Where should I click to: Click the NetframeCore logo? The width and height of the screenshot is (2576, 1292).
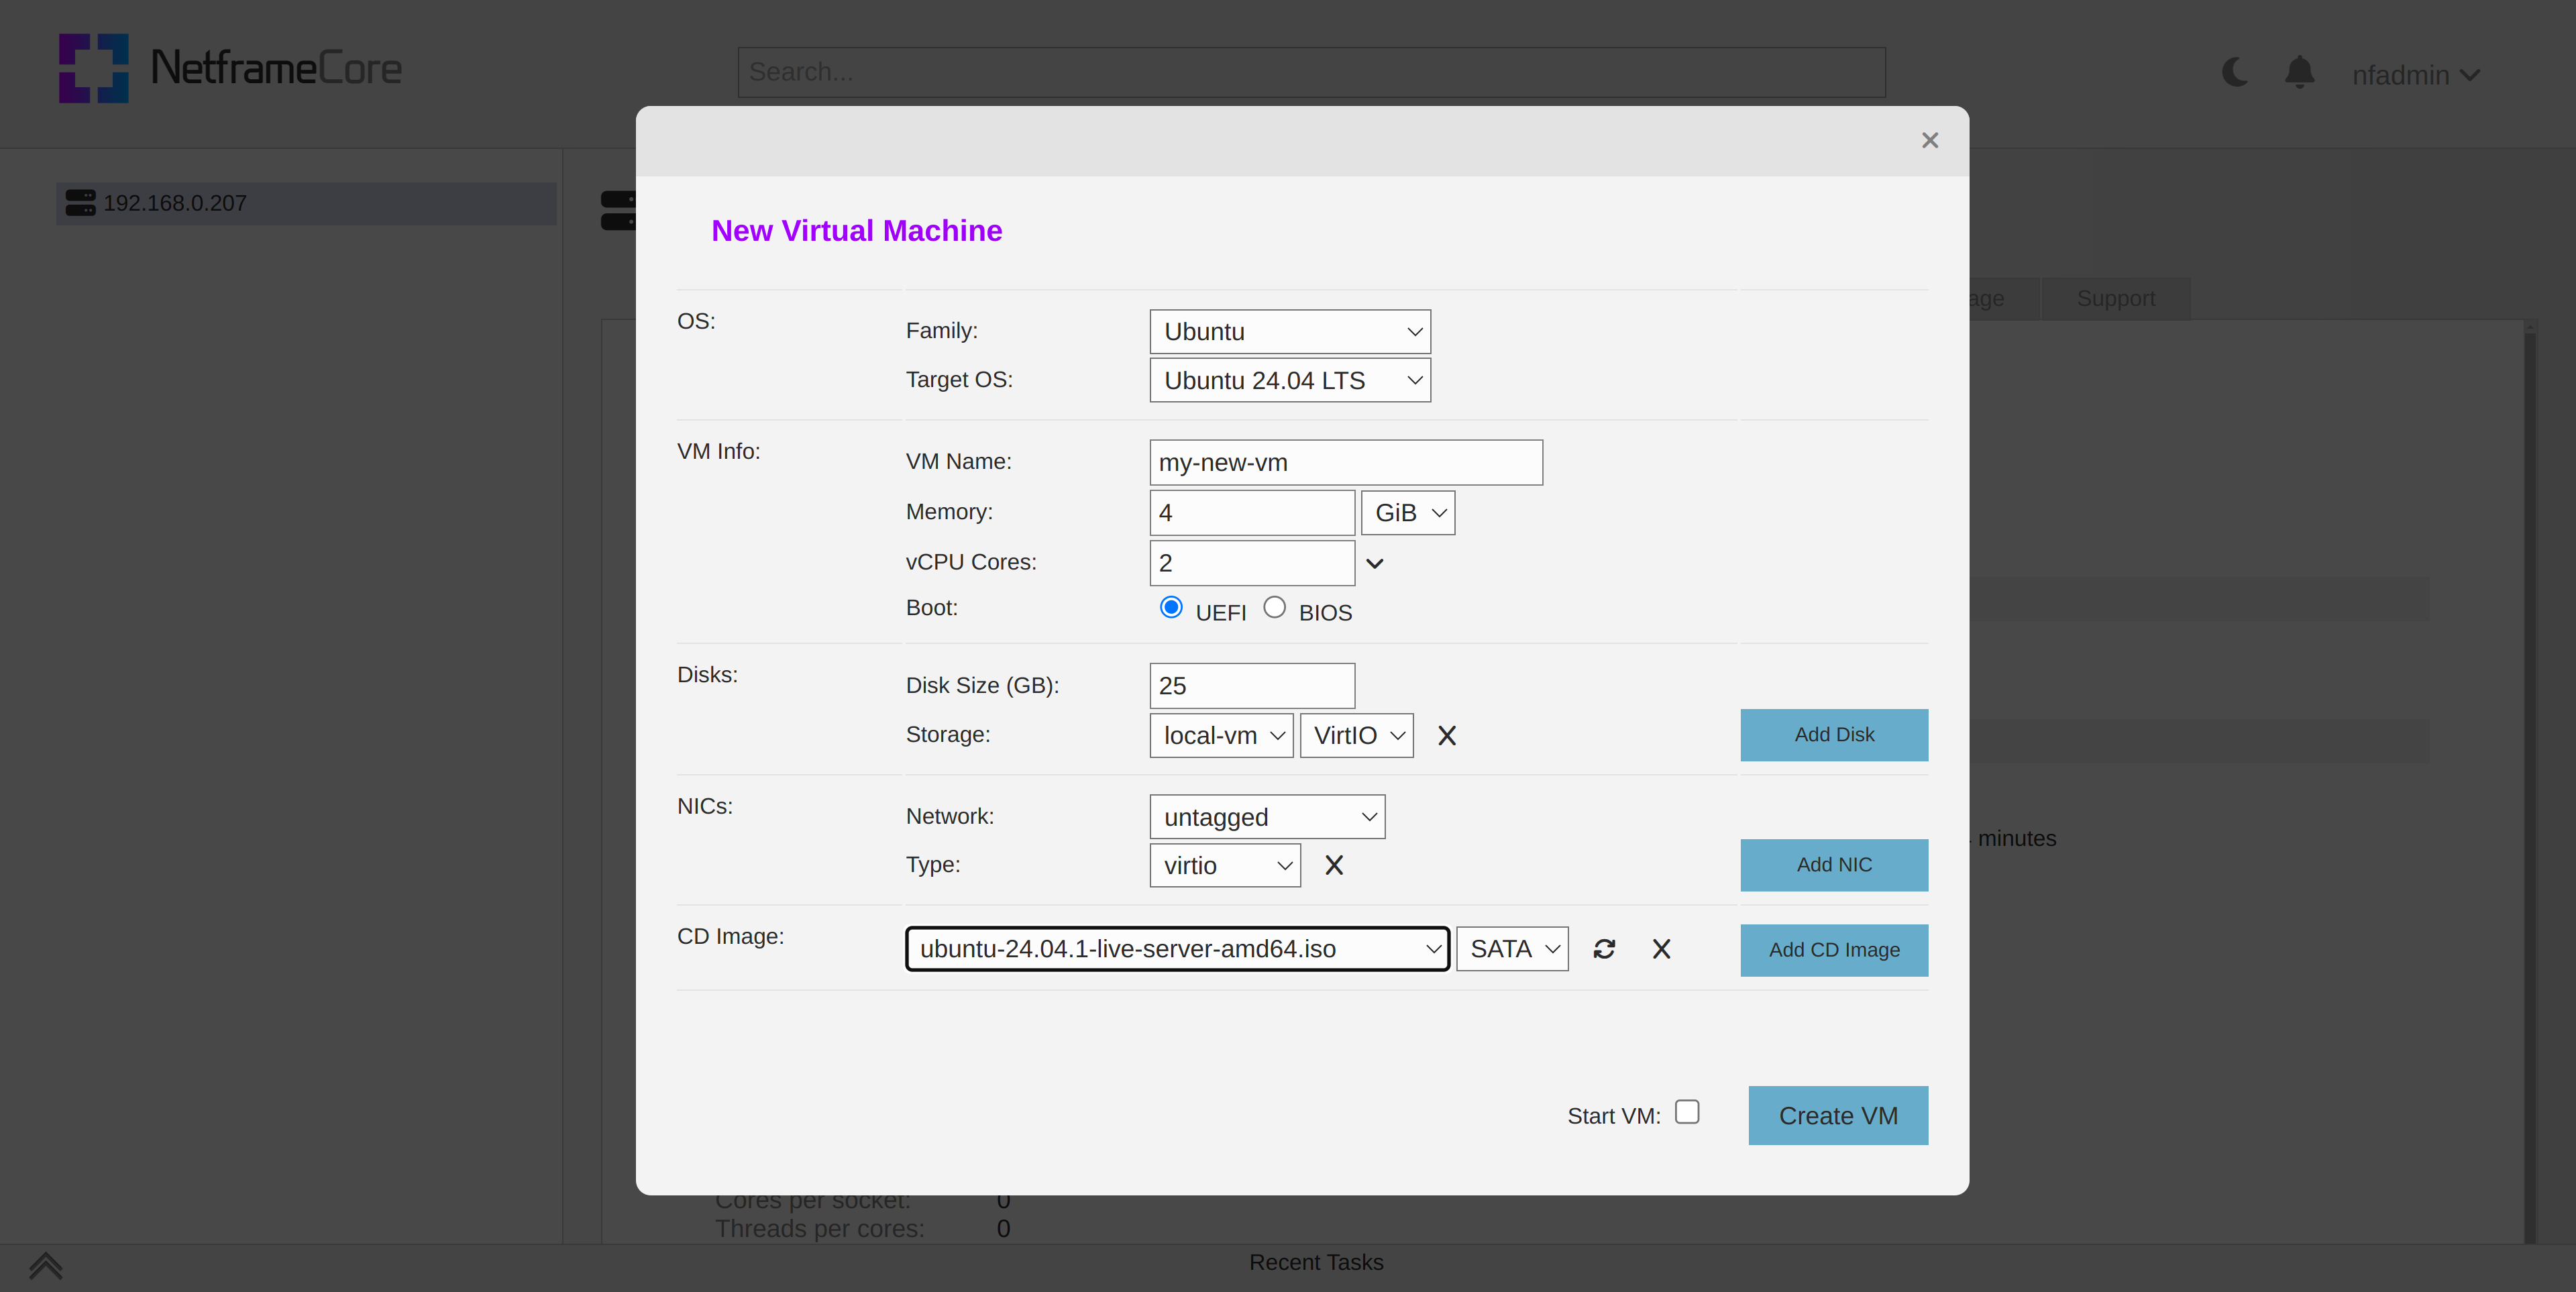click(230, 68)
